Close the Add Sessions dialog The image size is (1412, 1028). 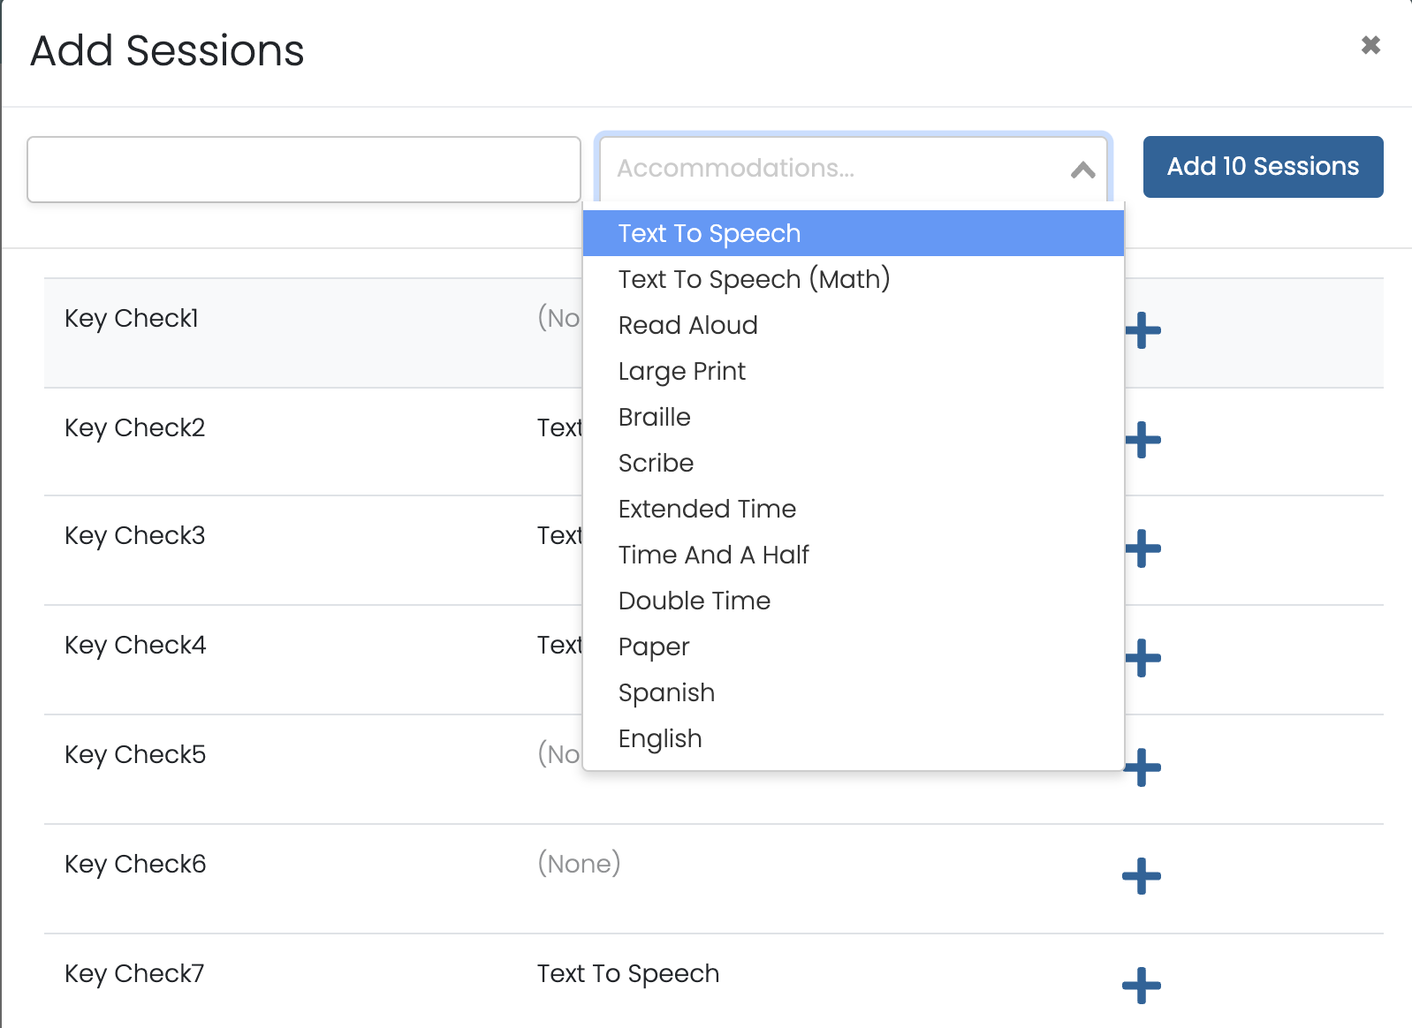[x=1370, y=45]
